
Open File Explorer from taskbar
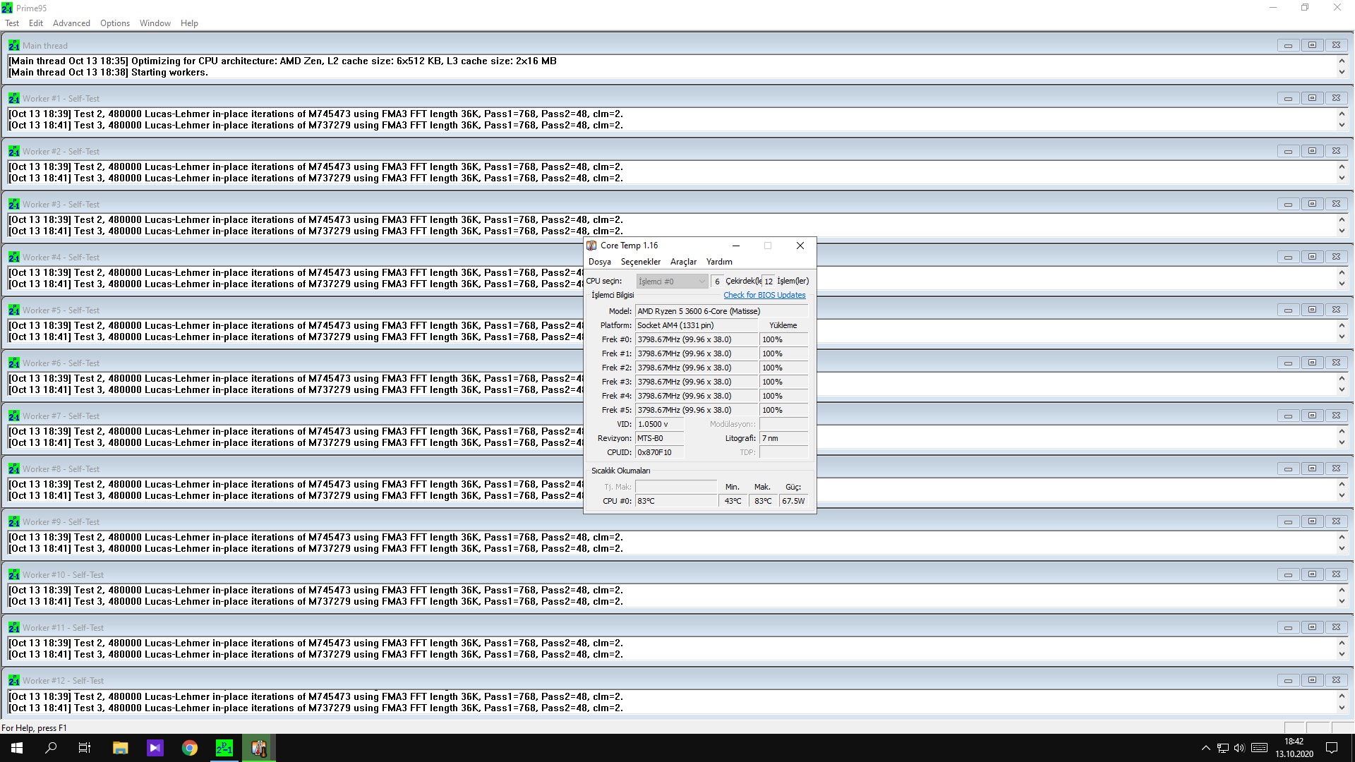tap(120, 748)
